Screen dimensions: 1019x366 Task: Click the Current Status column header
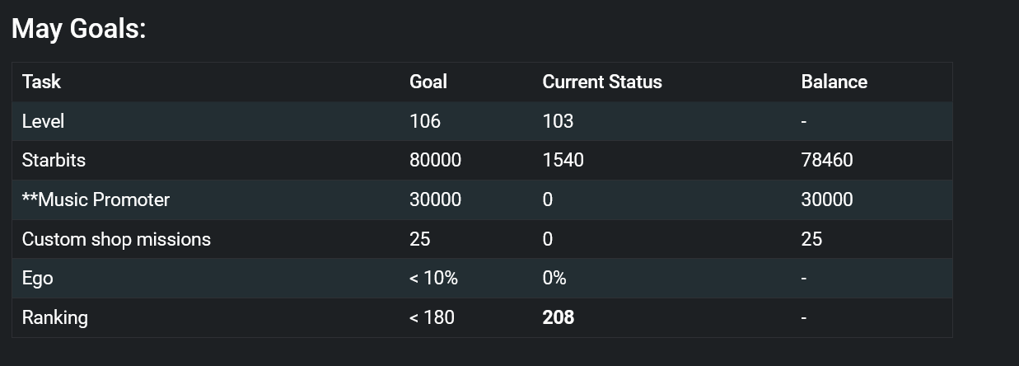(602, 82)
